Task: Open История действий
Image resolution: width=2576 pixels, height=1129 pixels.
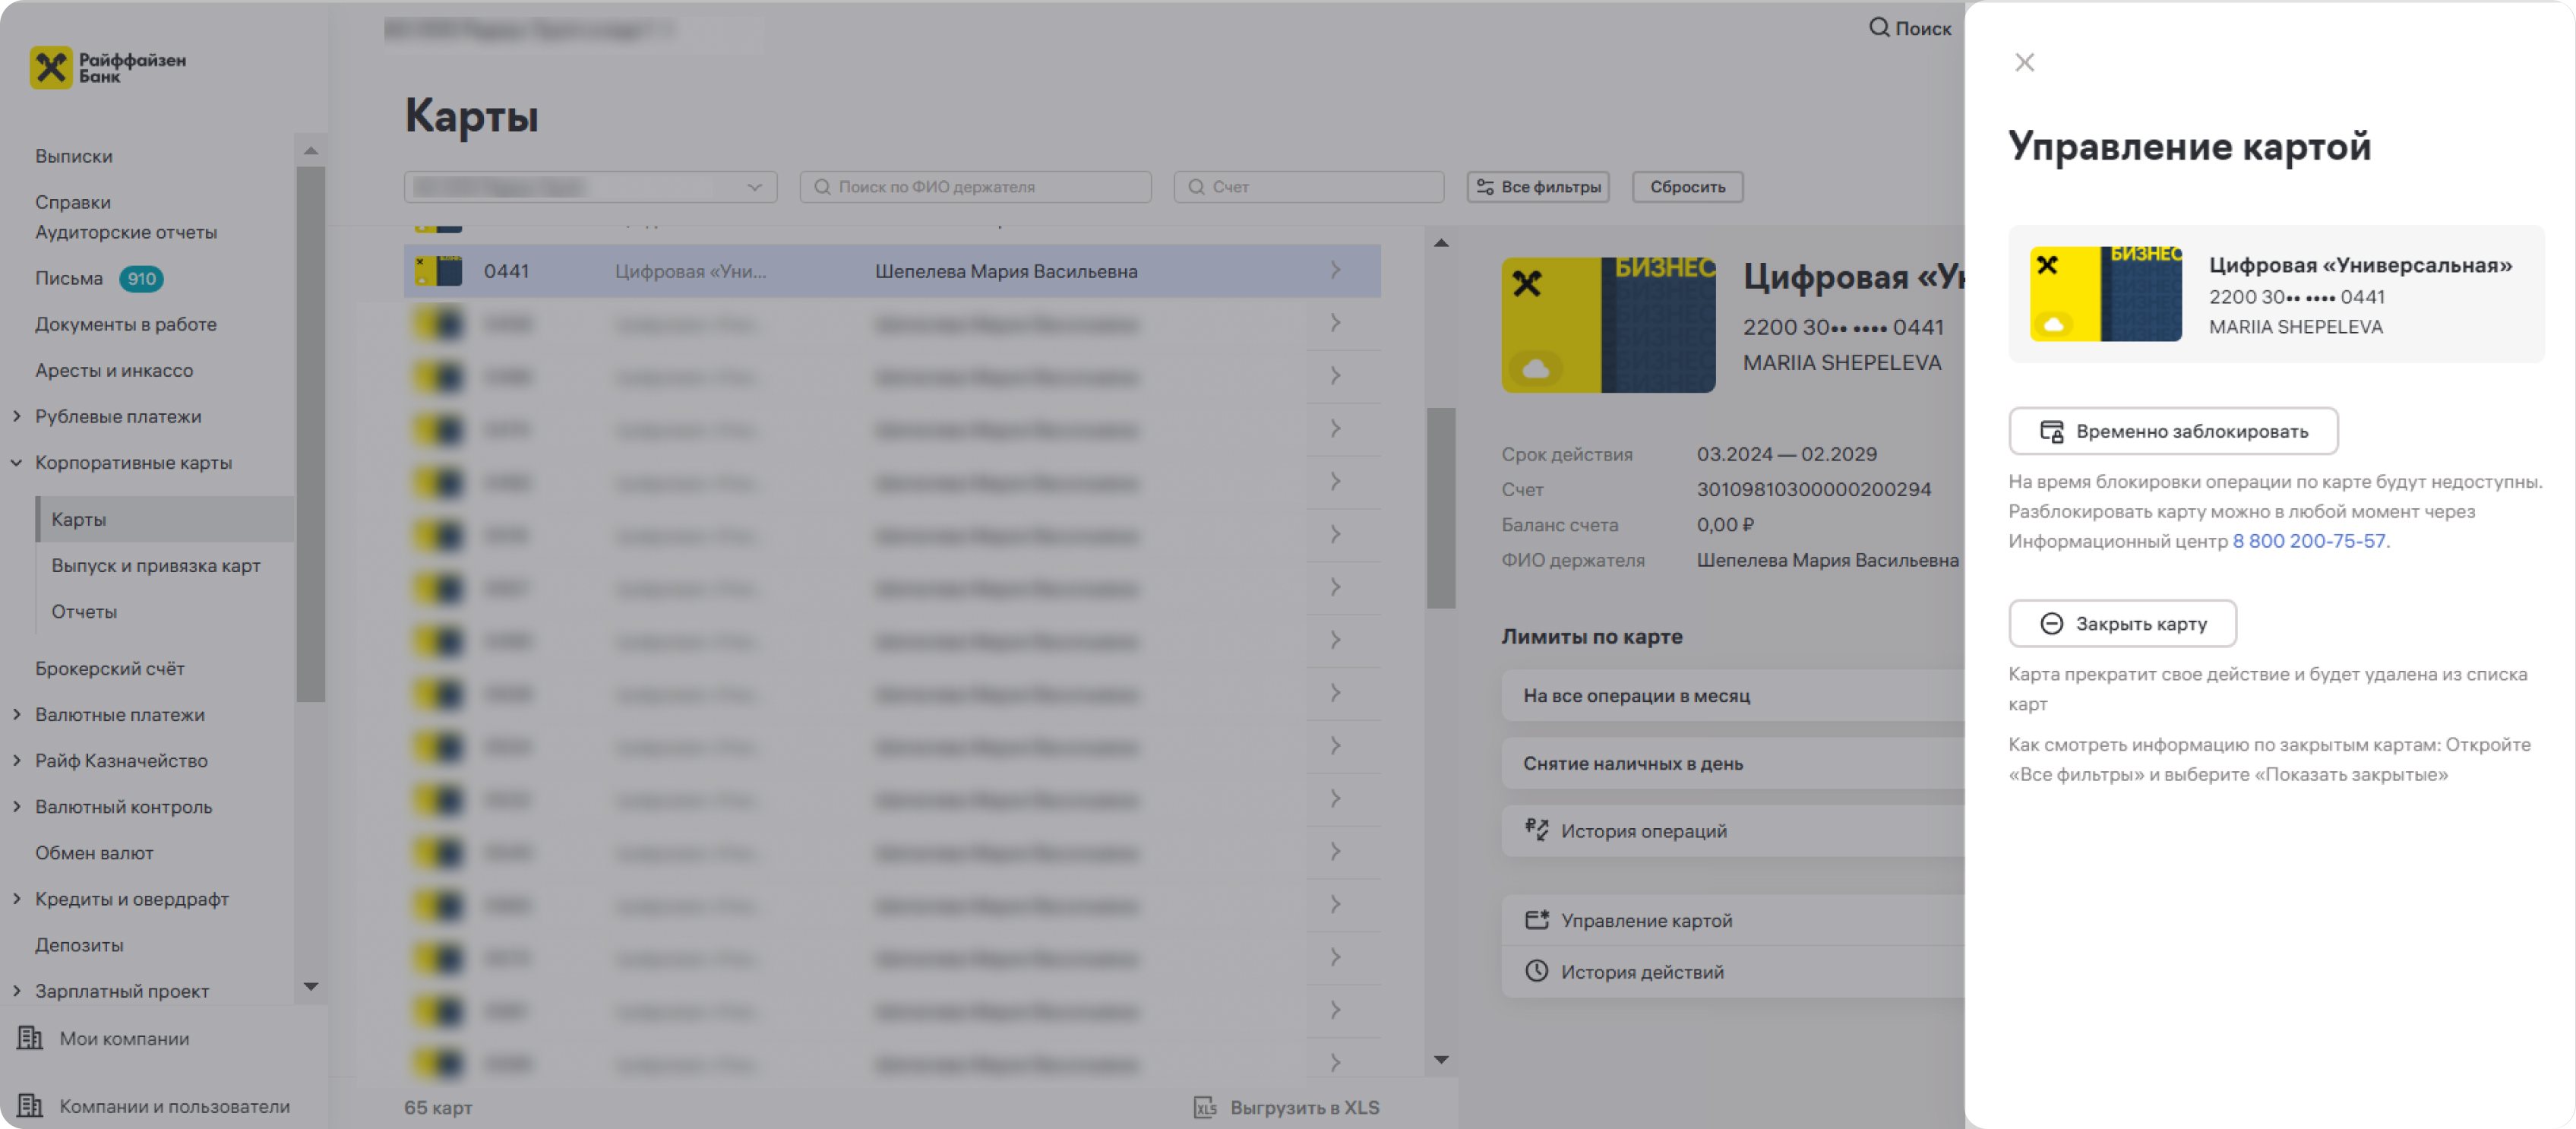Action: 1732,971
